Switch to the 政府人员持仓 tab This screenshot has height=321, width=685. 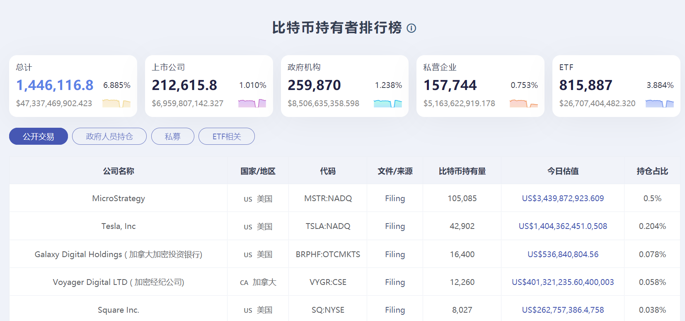coord(109,136)
